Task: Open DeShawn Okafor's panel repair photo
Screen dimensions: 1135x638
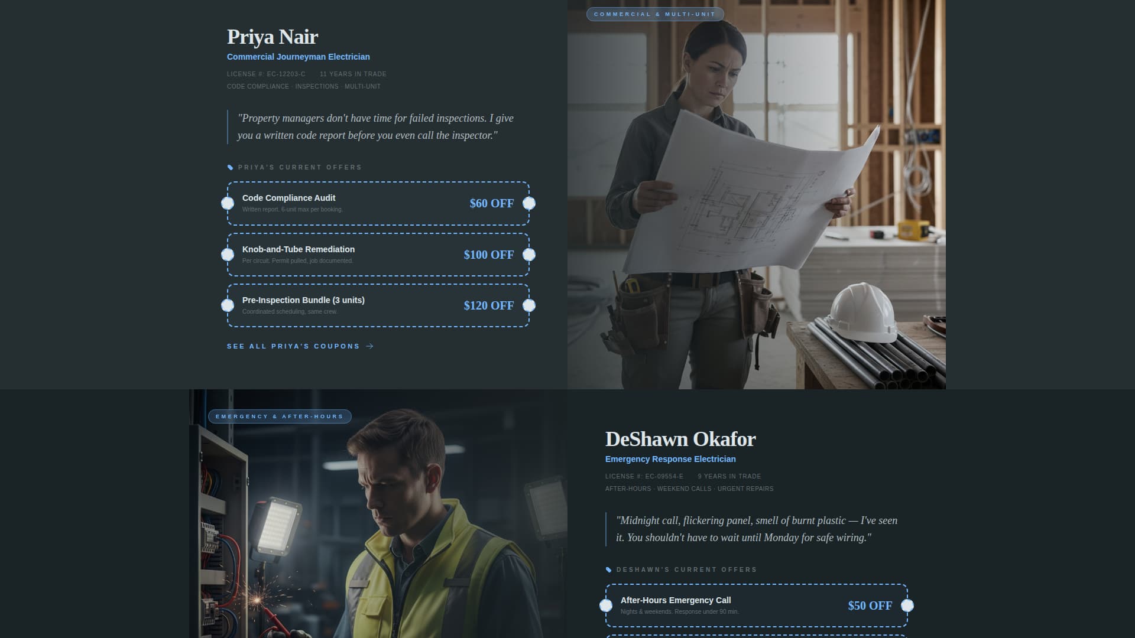Action: 378,514
